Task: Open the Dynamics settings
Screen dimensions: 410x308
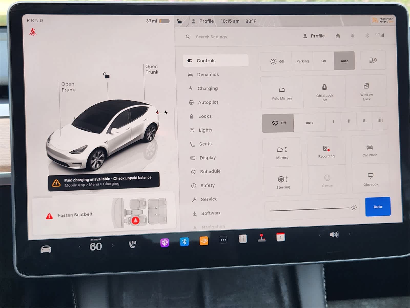Action: click(x=203, y=74)
